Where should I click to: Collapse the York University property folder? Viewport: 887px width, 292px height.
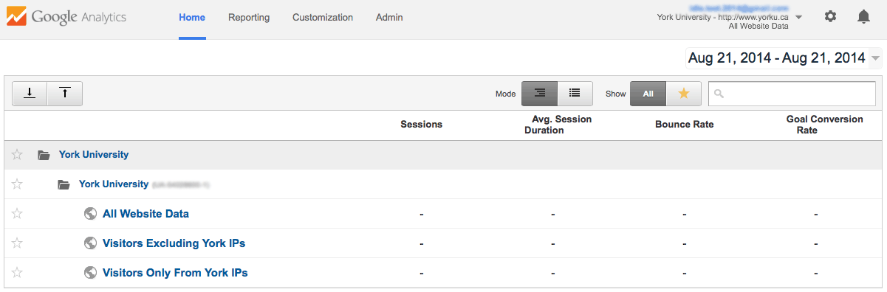[64, 184]
